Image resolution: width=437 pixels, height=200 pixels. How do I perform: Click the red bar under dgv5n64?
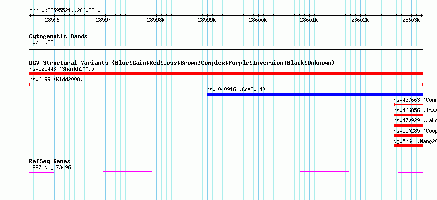pyautogui.click(x=409, y=146)
